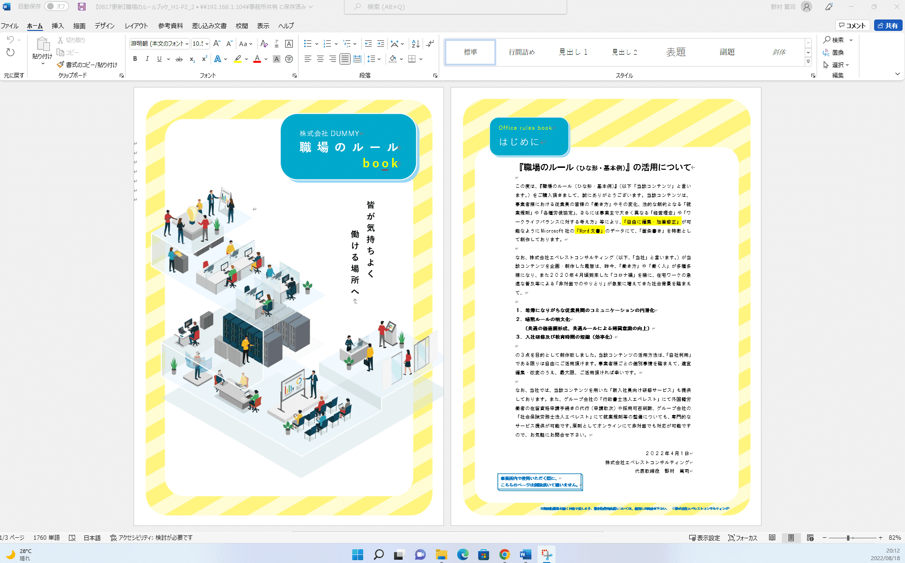Open the highlight color dropdown arrow
The image size is (905, 563).
[247, 59]
